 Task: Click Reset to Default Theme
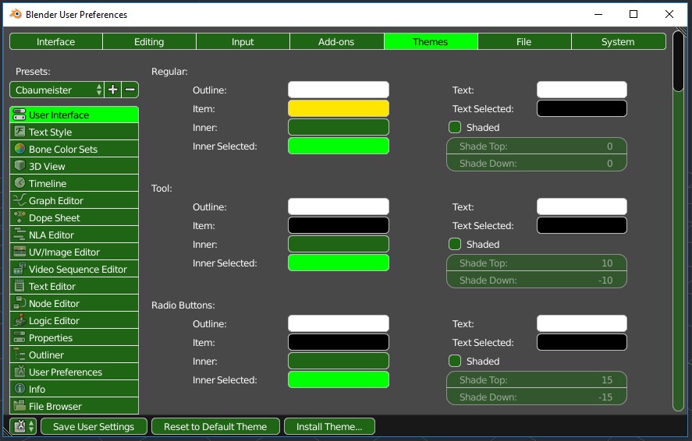215,426
